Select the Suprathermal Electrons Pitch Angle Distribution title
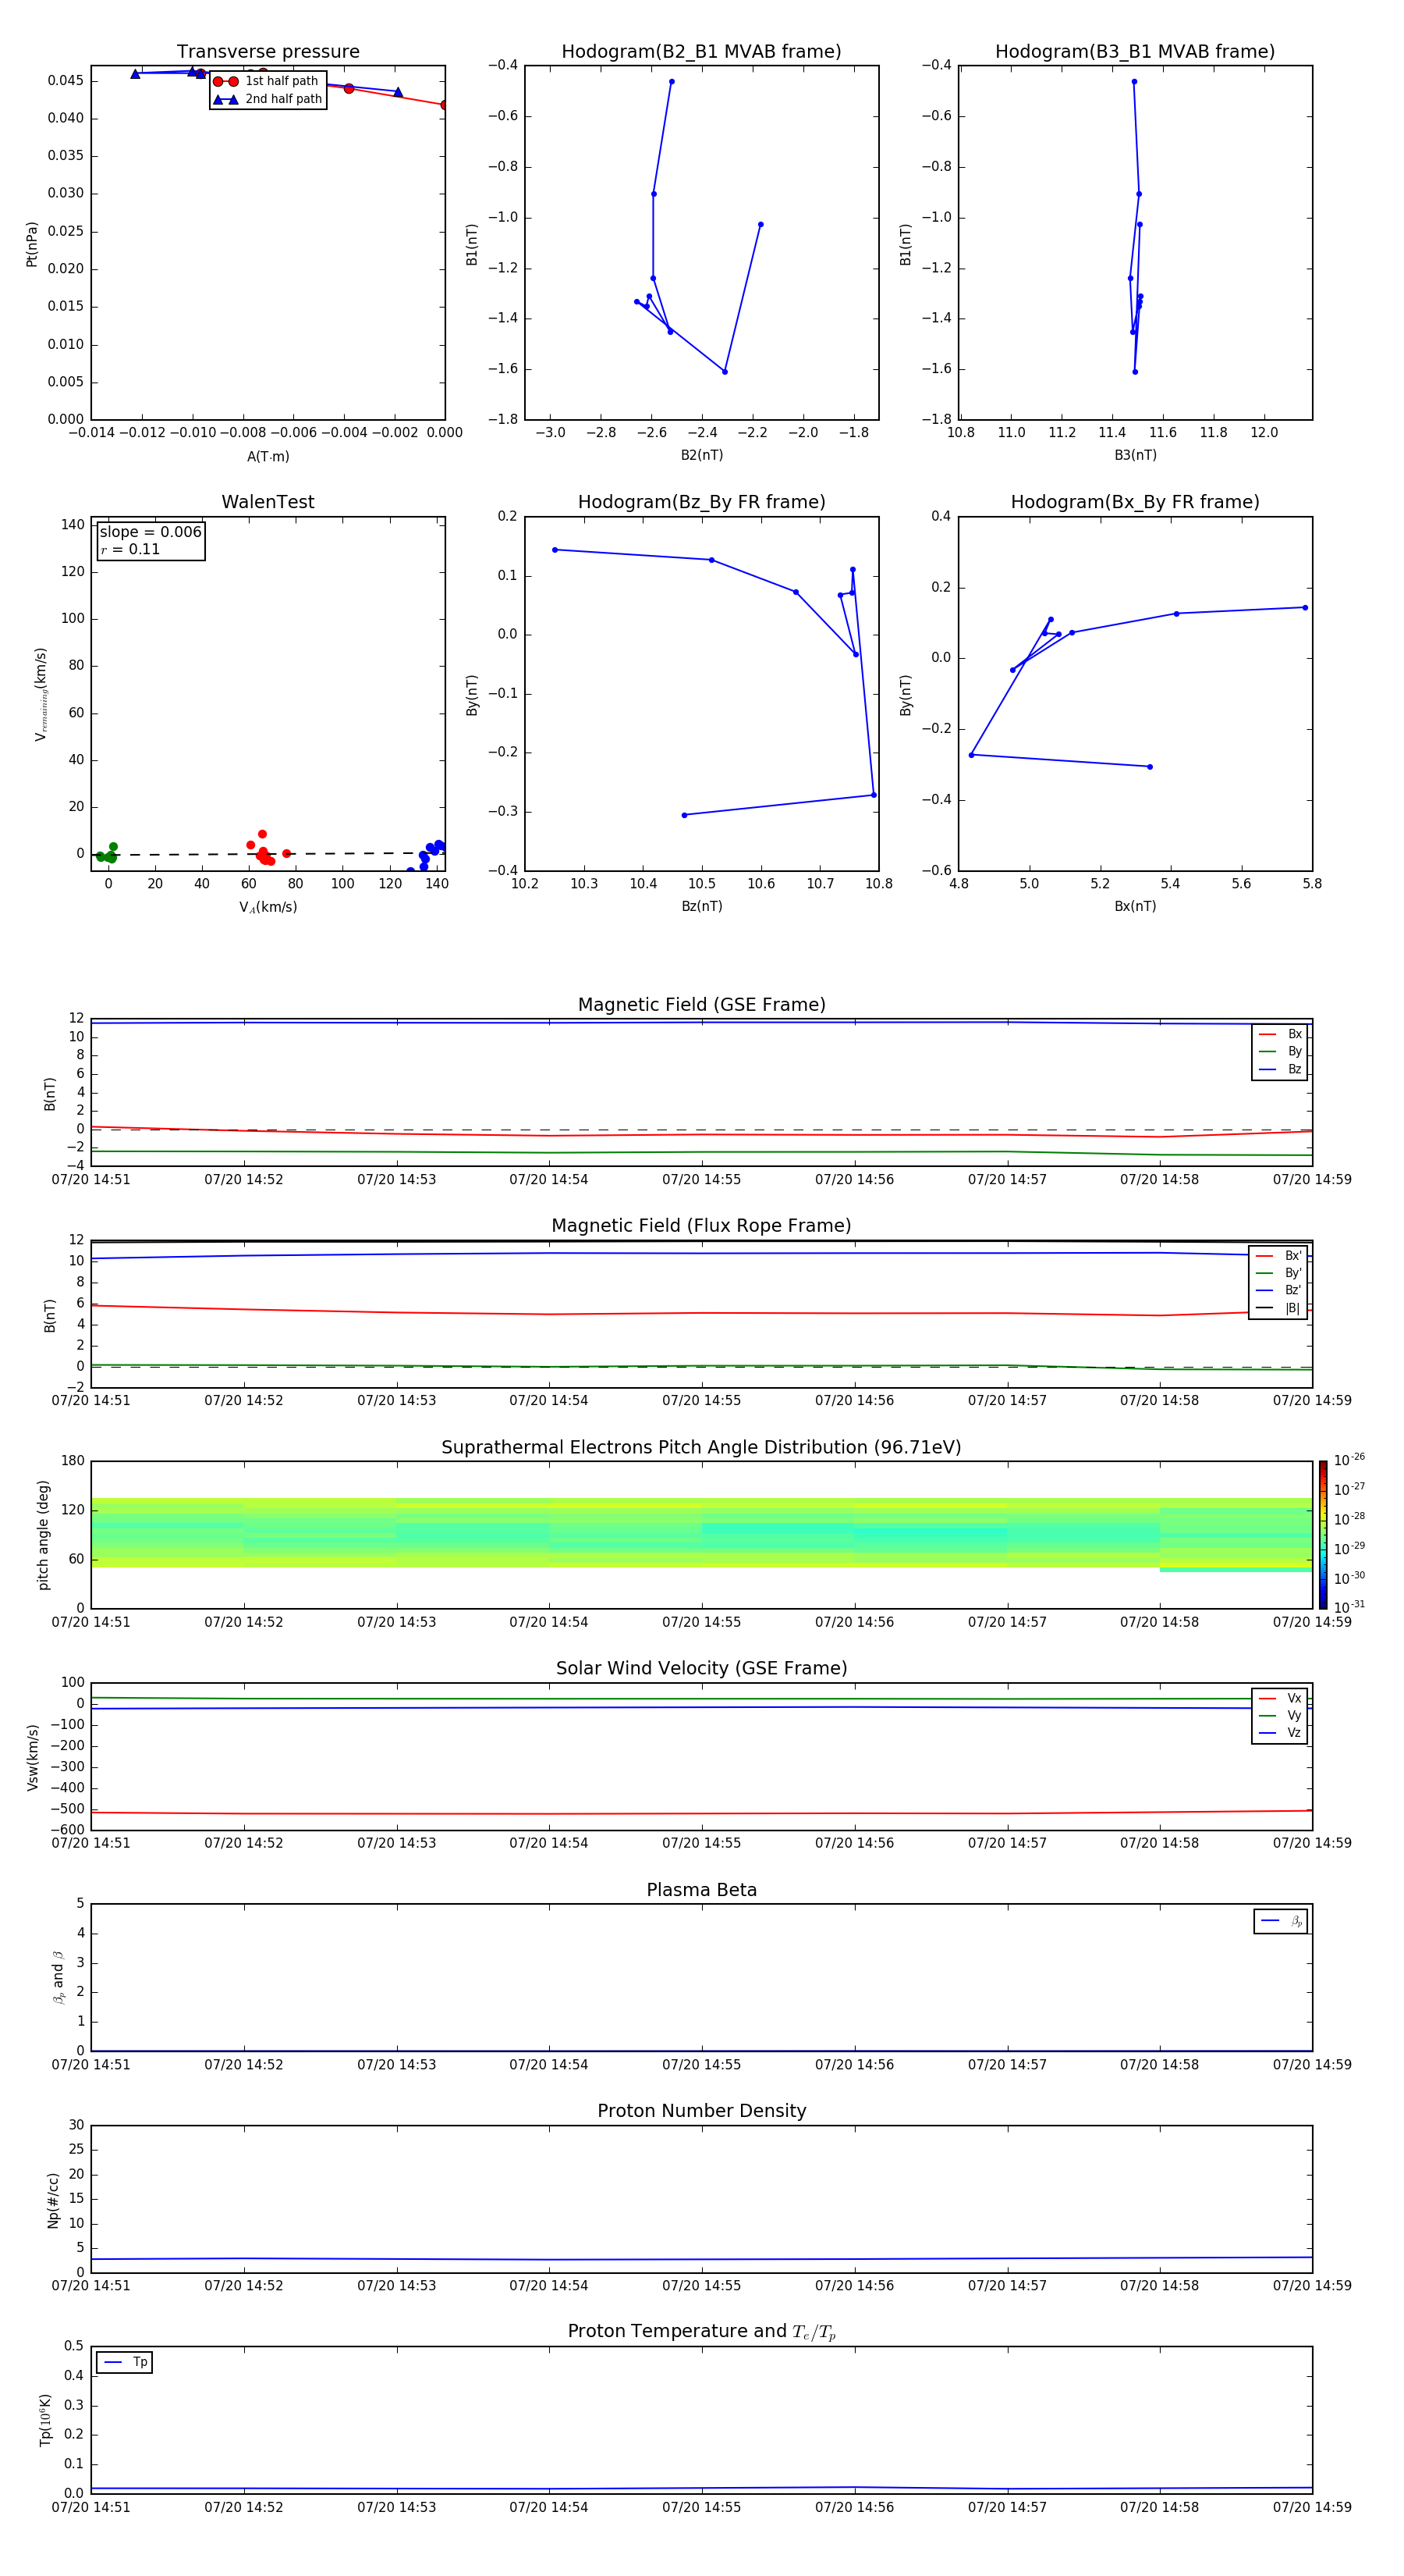1404x2576 pixels. [701, 1448]
